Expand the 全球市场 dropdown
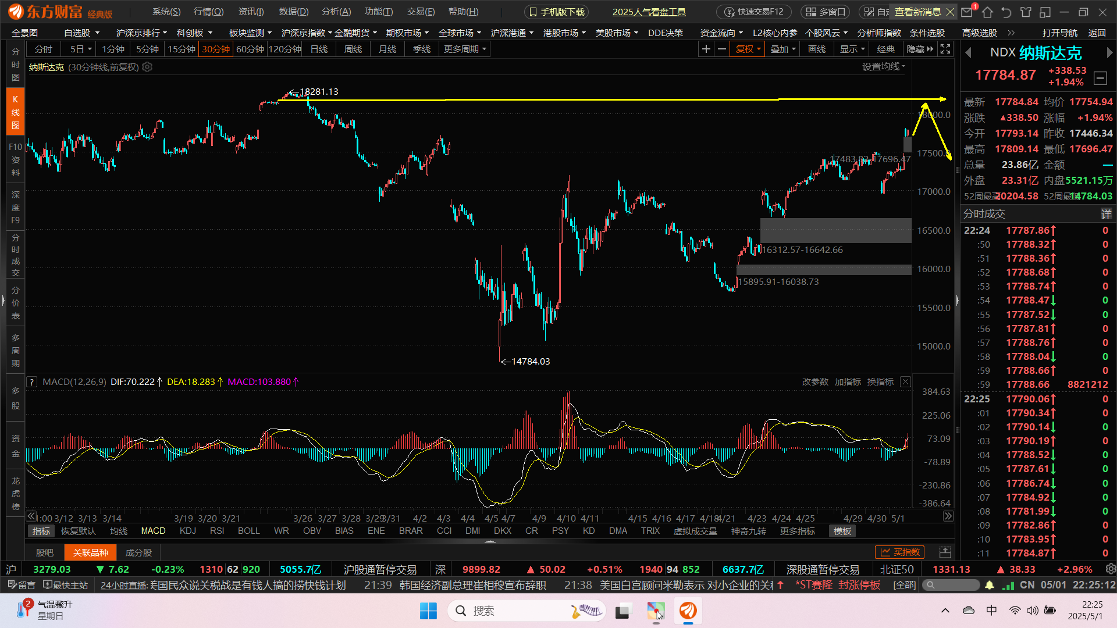Image resolution: width=1117 pixels, height=628 pixels. click(x=460, y=33)
